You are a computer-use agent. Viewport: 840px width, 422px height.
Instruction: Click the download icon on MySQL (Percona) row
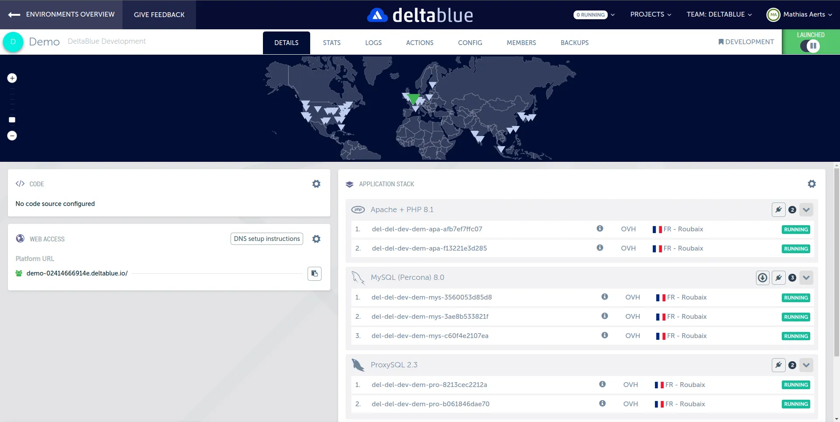[763, 278]
